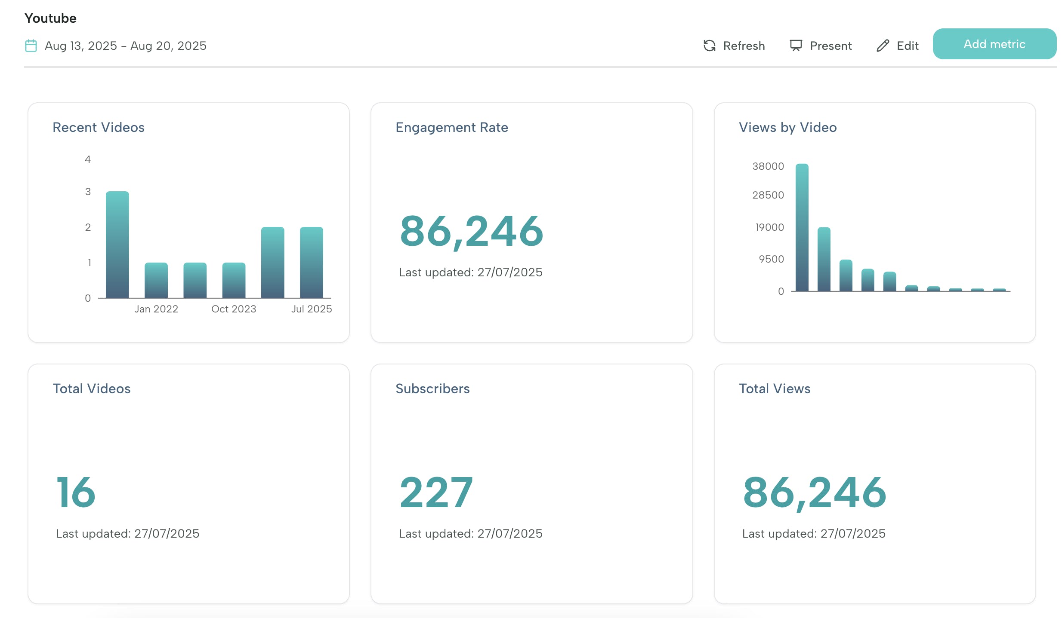Click Last updated text under Subscribers

[471, 533]
